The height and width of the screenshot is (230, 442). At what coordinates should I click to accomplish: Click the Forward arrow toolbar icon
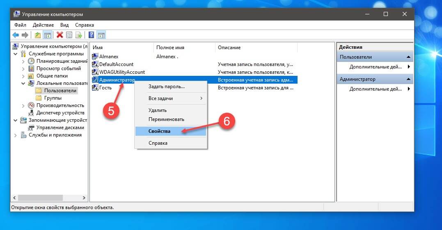pos(25,35)
